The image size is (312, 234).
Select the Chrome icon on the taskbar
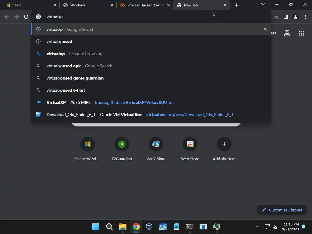tap(136, 227)
